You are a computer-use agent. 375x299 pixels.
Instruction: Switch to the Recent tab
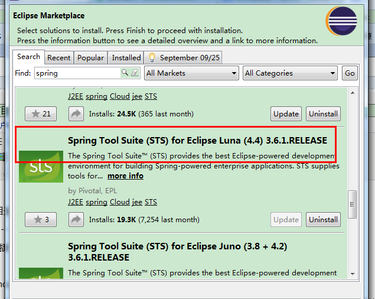59,58
